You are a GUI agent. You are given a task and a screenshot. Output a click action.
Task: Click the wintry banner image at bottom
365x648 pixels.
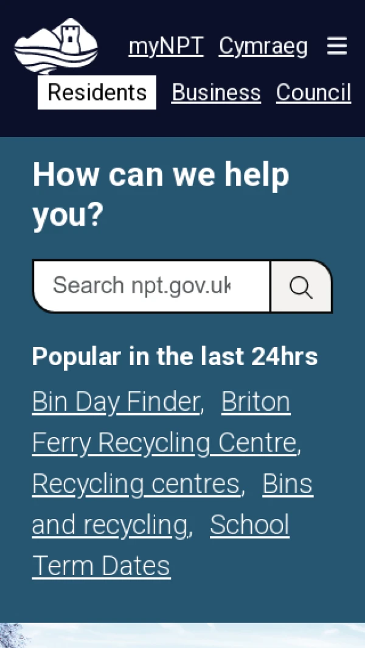click(x=182, y=636)
